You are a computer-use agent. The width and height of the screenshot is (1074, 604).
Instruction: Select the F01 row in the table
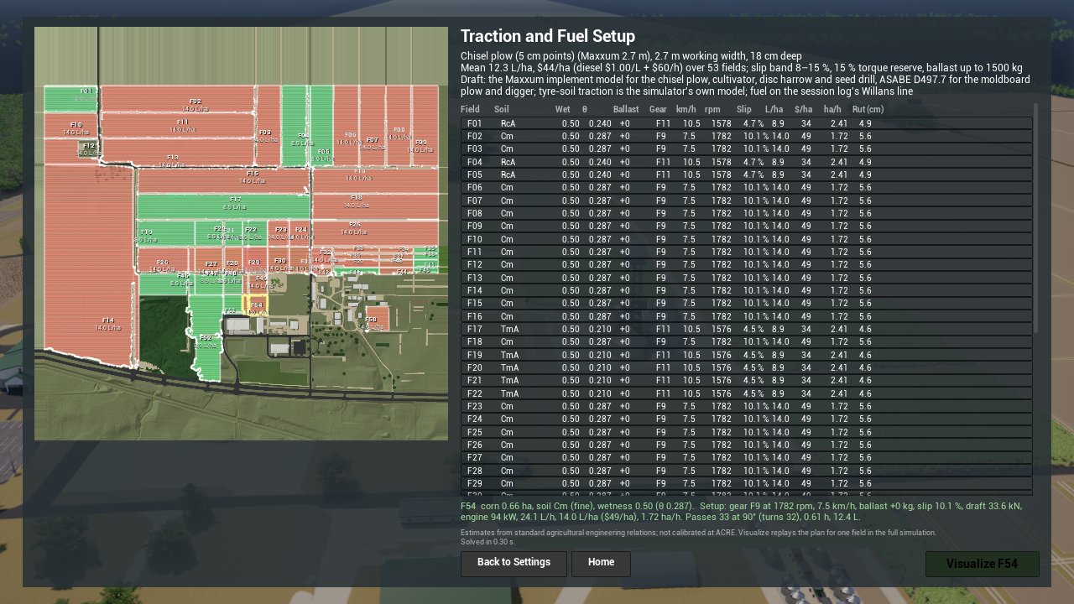pos(747,123)
